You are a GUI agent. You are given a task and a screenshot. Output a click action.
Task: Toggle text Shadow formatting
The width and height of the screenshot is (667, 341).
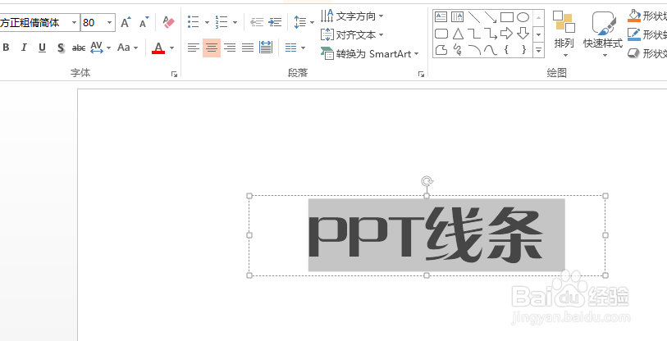(x=61, y=48)
